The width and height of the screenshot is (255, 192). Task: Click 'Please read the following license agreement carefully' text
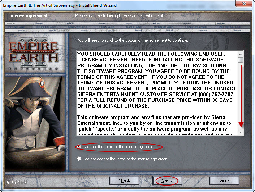tap(121, 16)
